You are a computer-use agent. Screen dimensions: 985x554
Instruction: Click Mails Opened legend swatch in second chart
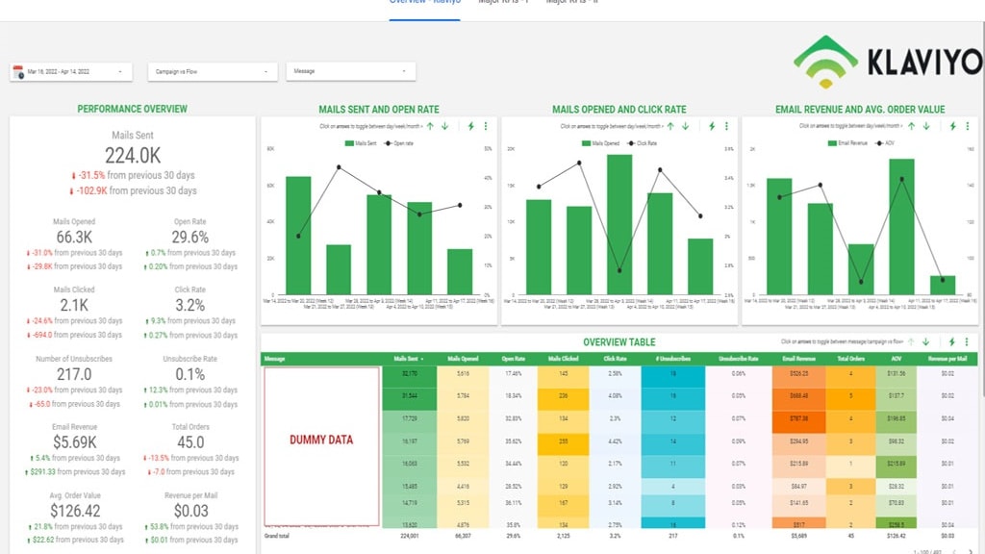click(x=586, y=143)
